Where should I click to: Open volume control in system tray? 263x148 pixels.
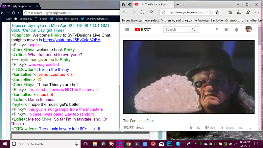[x=216, y=144]
